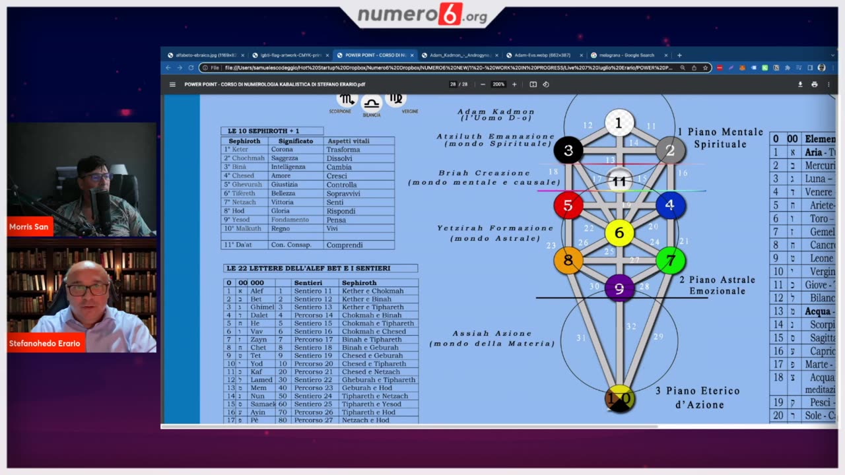The width and height of the screenshot is (845, 475).
Task: Download the PDF file
Action: coord(800,84)
